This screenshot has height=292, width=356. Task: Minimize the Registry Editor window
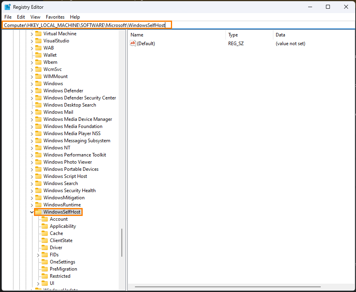pyautogui.click(x=310, y=7)
